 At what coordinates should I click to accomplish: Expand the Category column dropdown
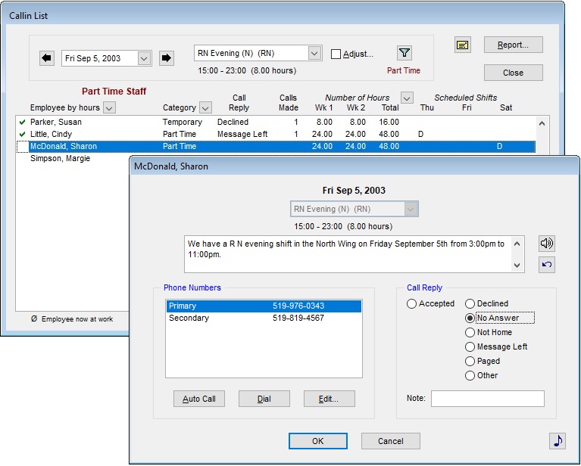205,107
